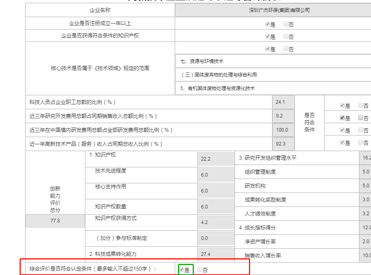Check 是 beside 境内研发费用占全部研发费用比例
Image resolution: width=371 pixels, height=275 pixels.
(342, 130)
